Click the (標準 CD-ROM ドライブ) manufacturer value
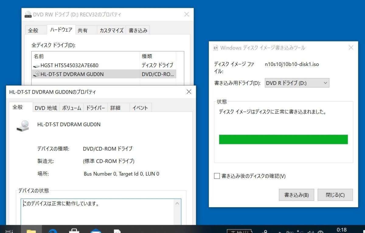Viewport: 365px width, 233px height. (109, 161)
